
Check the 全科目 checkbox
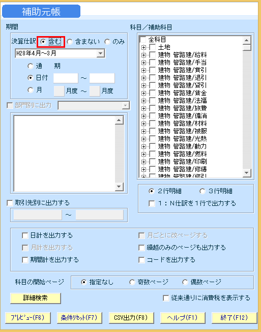[x=143, y=40]
